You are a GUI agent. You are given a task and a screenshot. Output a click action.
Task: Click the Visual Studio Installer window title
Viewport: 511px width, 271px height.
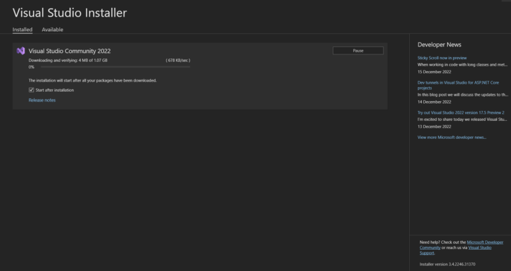coord(69,13)
